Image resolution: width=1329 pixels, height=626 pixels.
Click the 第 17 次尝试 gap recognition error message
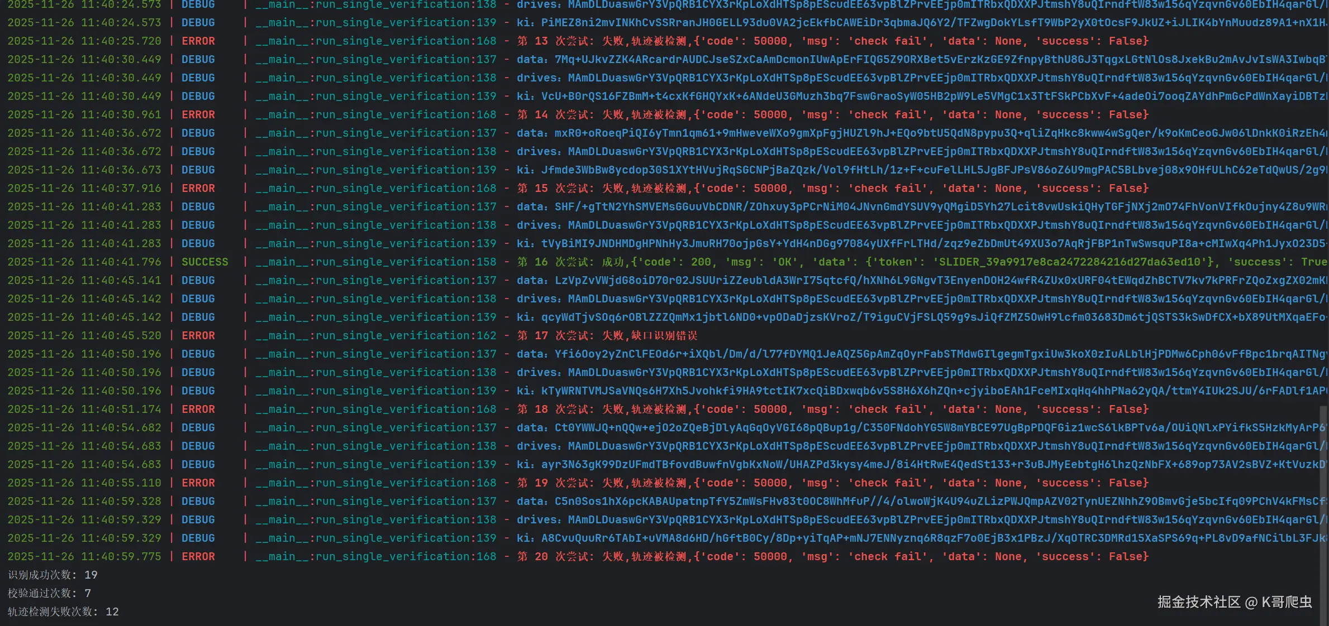(607, 335)
